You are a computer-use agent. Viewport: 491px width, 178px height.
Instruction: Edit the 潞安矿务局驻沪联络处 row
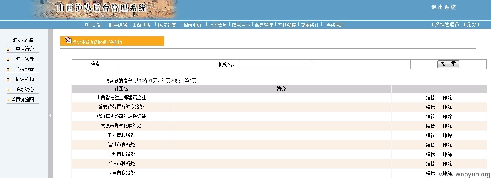pyautogui.click(x=430, y=107)
